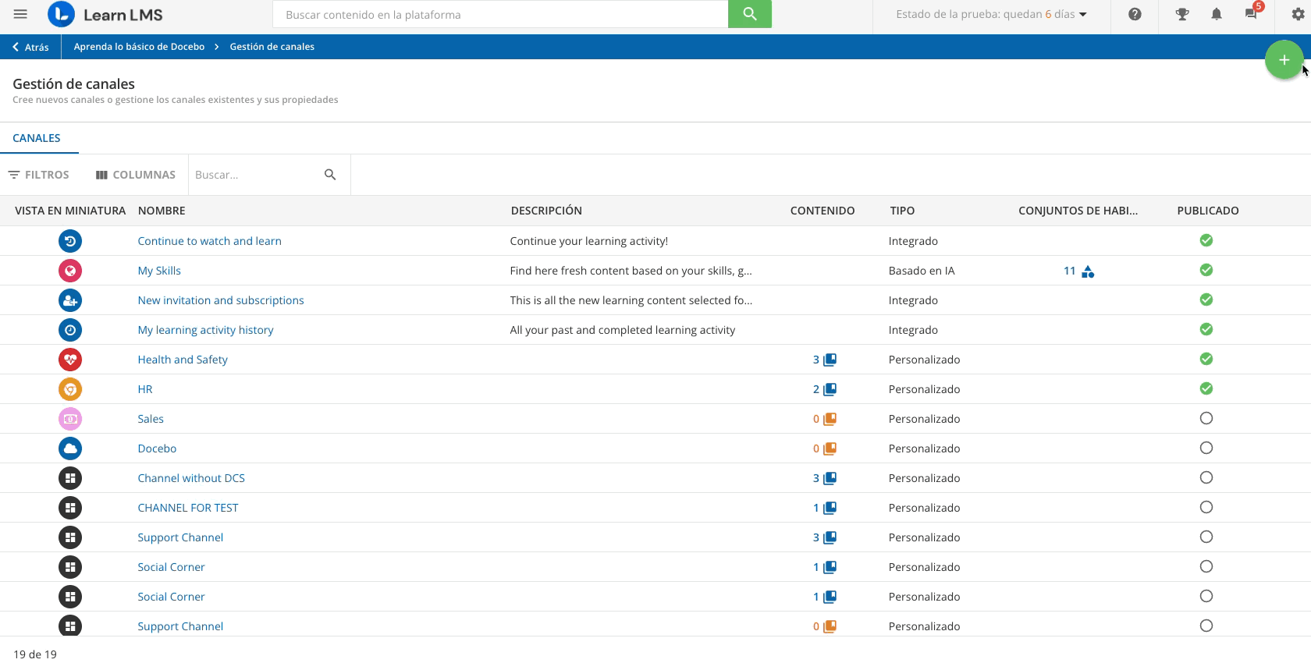Open the admin settings gear
Image resolution: width=1311 pixels, height=663 pixels.
click(x=1298, y=14)
